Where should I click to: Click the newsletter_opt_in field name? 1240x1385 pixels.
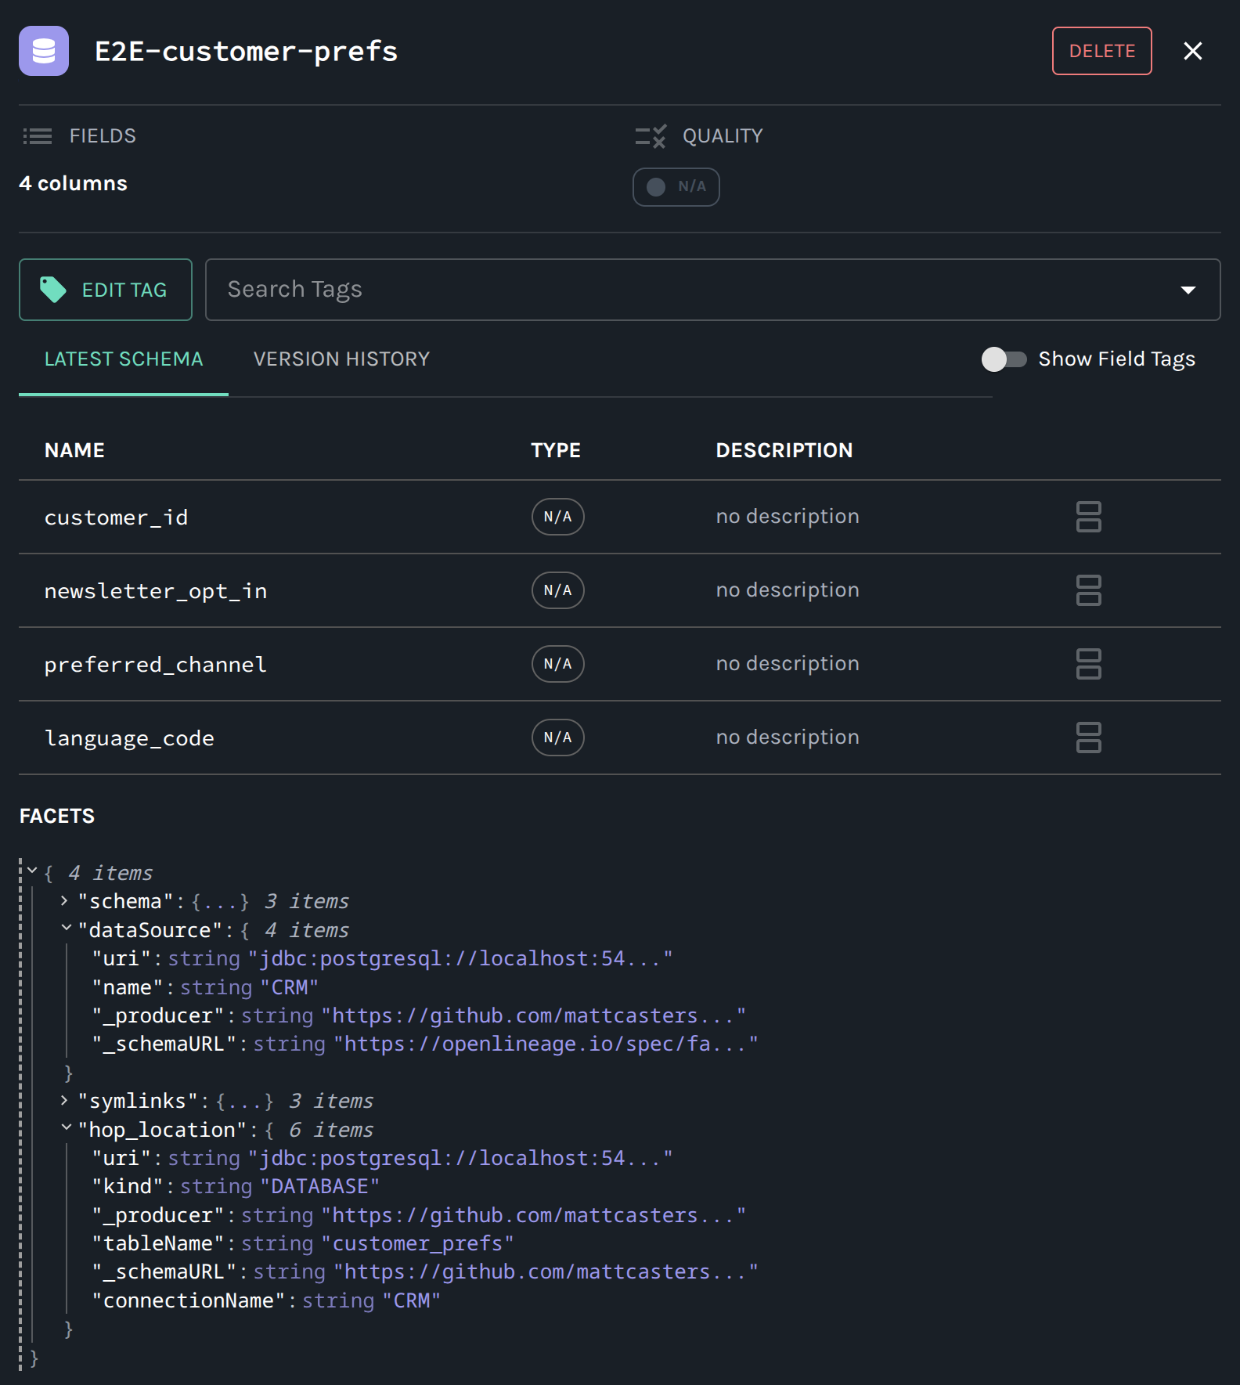point(156,591)
